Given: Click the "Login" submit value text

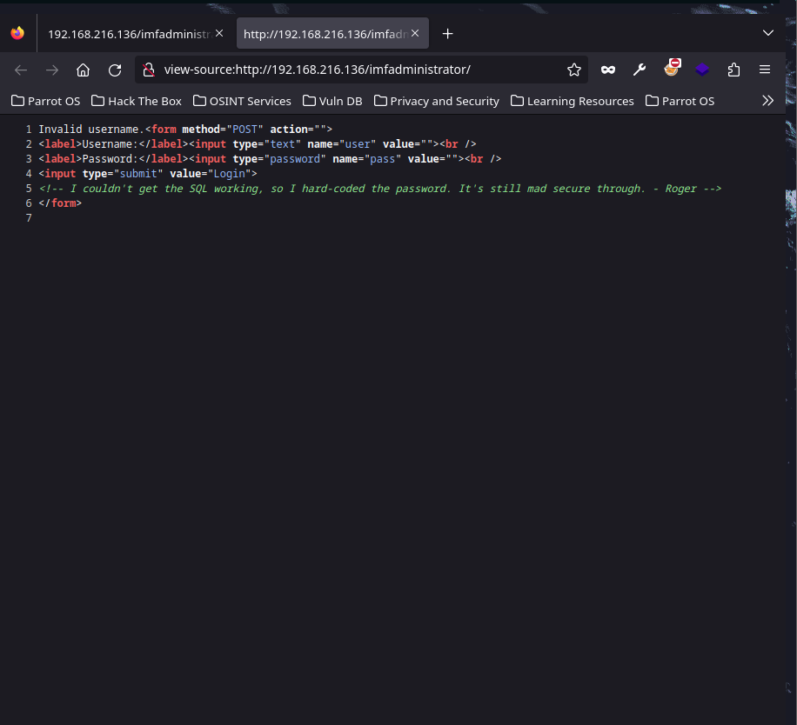Looking at the screenshot, I should pos(229,174).
